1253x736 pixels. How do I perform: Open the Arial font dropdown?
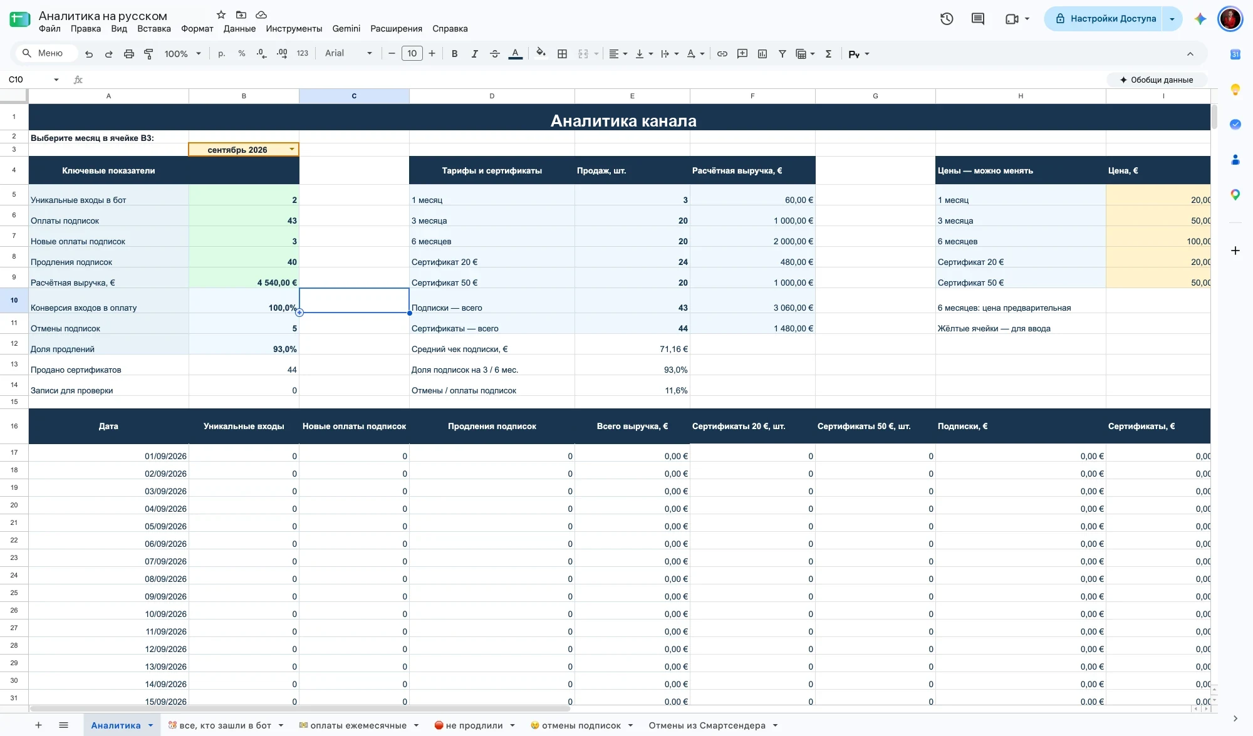pos(348,54)
